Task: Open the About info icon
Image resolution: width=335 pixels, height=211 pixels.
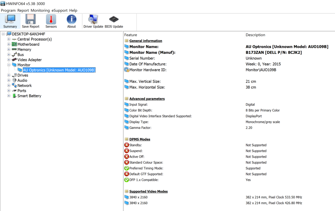Action: [x=71, y=19]
